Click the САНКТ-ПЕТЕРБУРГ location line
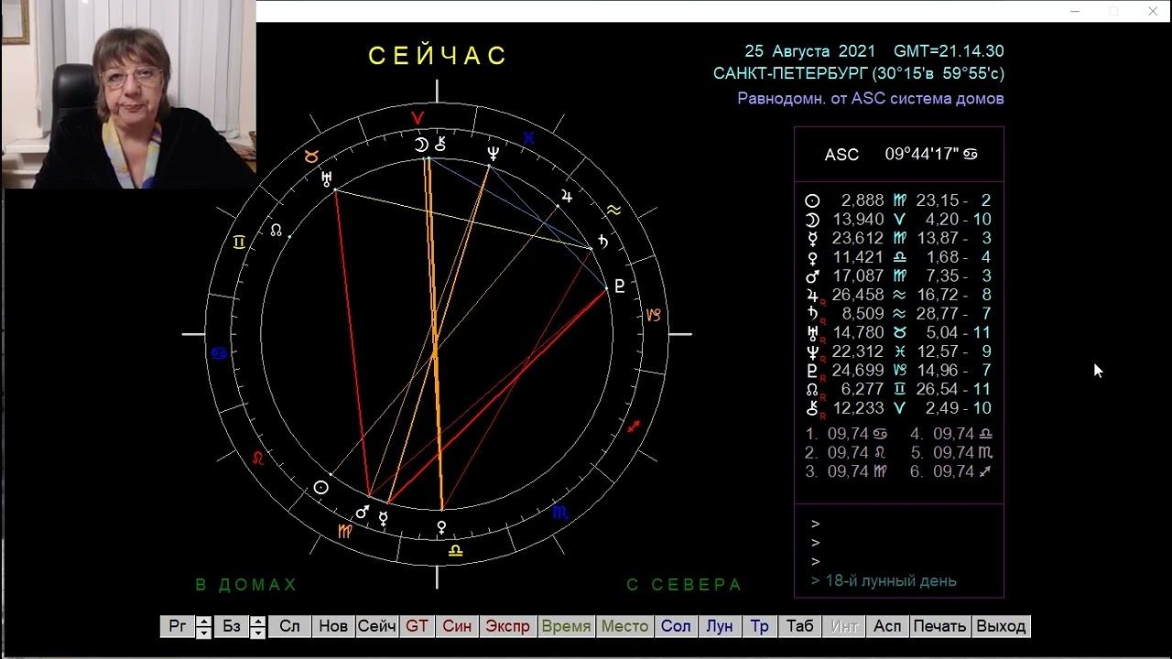The height and width of the screenshot is (659, 1172). 859,74
